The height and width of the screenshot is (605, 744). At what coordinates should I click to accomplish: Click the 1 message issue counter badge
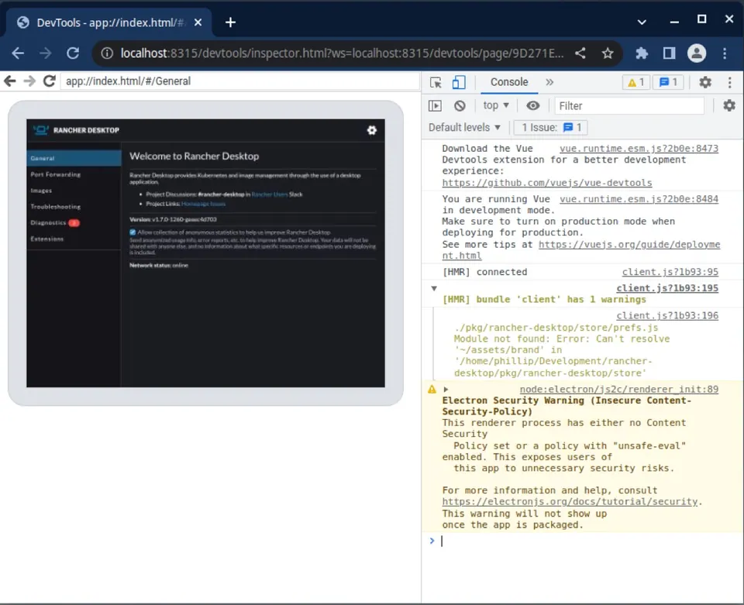click(668, 82)
